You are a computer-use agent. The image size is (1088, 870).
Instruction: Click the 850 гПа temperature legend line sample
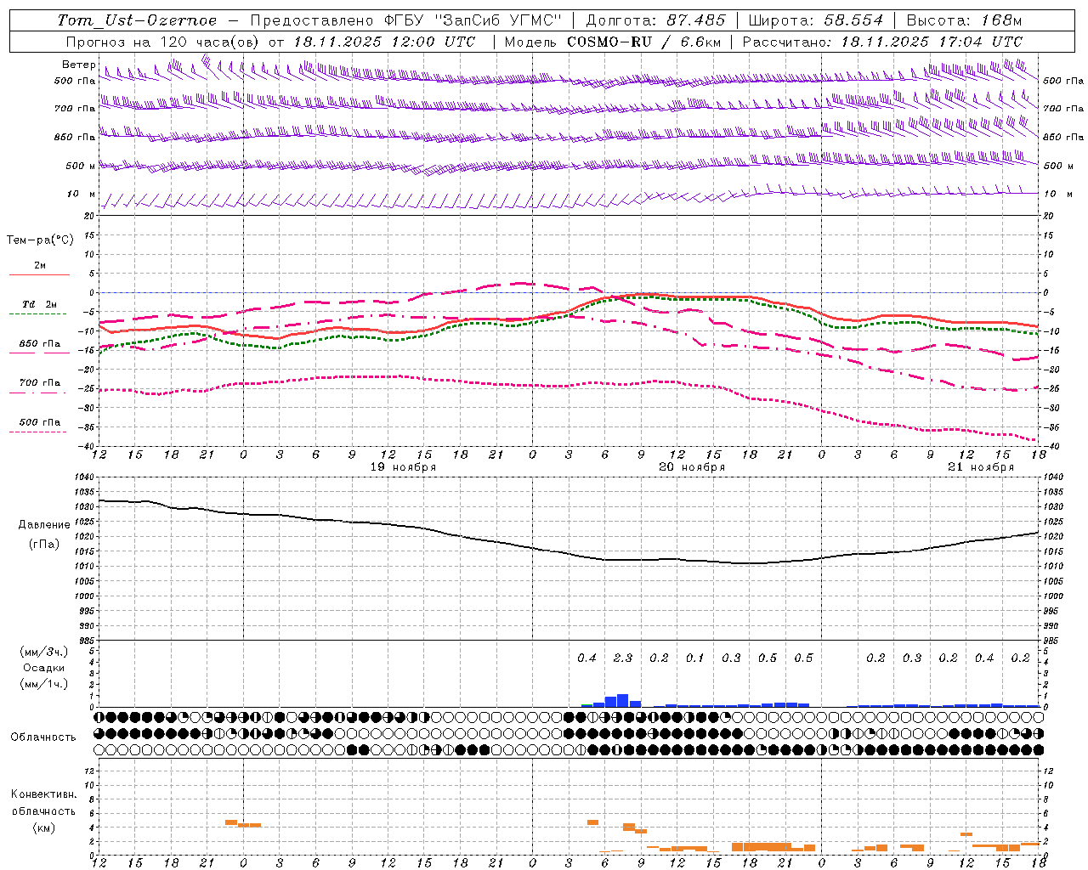[40, 353]
